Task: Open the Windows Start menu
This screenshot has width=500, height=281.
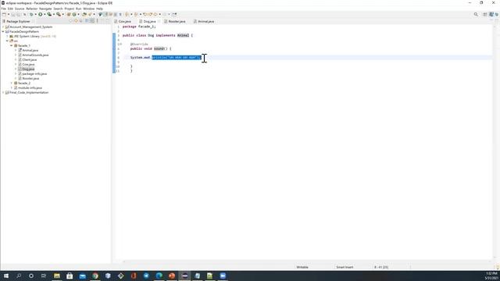Action: coord(6,276)
